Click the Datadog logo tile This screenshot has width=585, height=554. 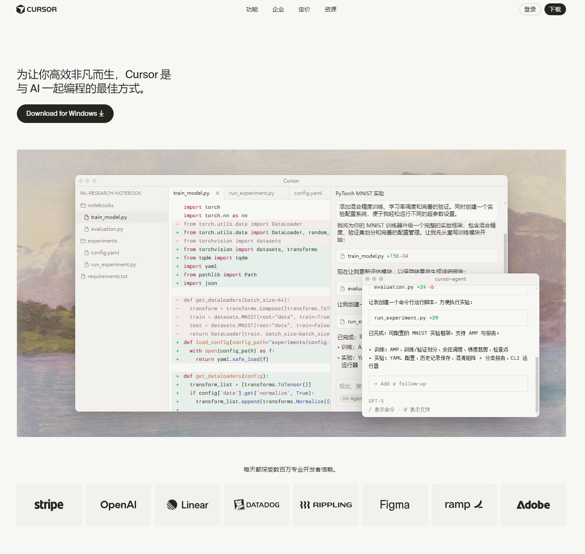(x=256, y=505)
